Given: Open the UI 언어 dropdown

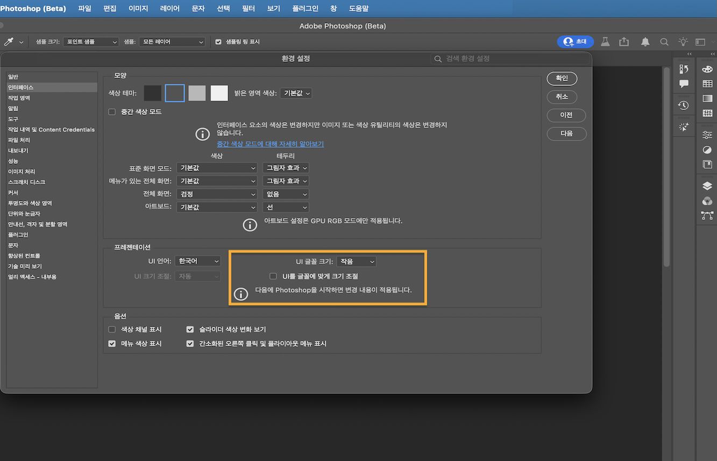Looking at the screenshot, I should tap(197, 261).
